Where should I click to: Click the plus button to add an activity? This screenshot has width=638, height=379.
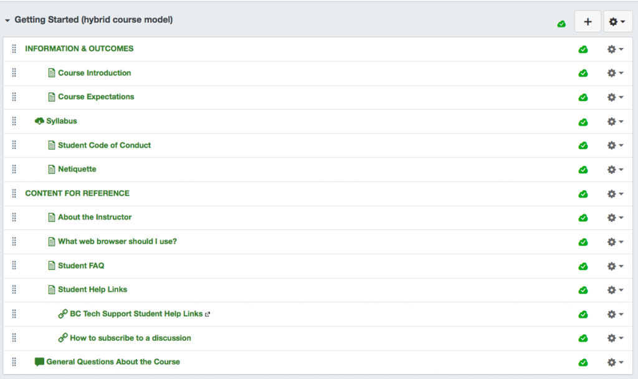pyautogui.click(x=588, y=21)
